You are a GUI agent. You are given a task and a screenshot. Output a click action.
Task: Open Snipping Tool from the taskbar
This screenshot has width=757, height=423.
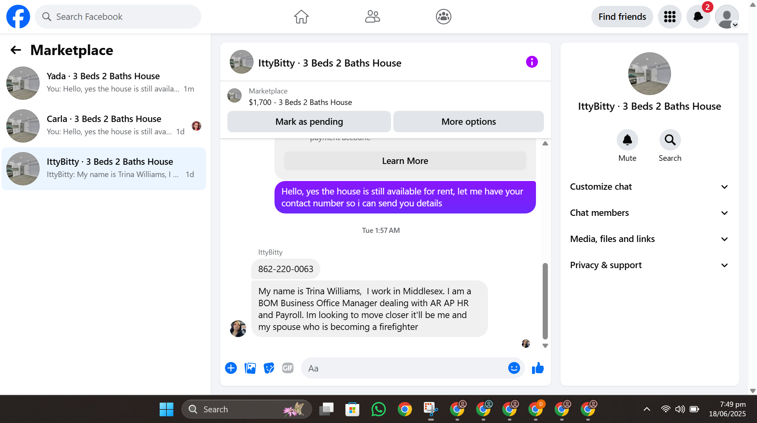pyautogui.click(x=431, y=409)
